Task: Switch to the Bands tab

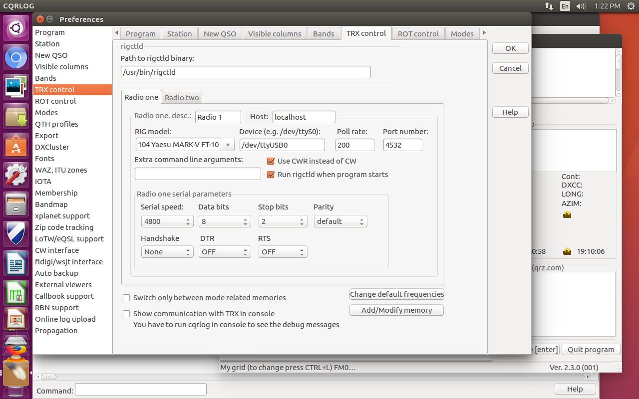Action: point(323,34)
